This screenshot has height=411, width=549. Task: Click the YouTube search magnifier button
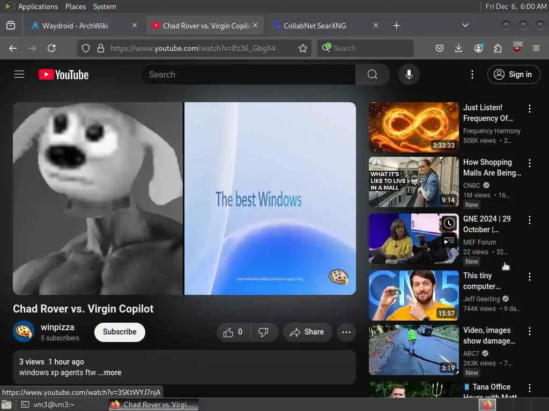point(372,74)
